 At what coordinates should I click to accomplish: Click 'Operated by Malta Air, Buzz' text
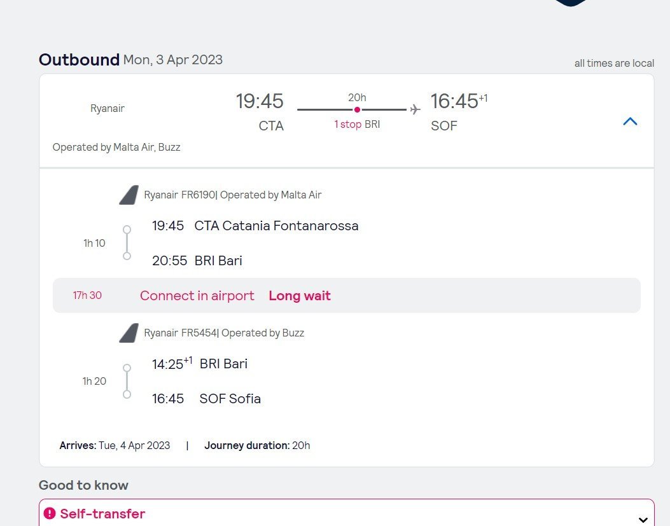coord(116,147)
